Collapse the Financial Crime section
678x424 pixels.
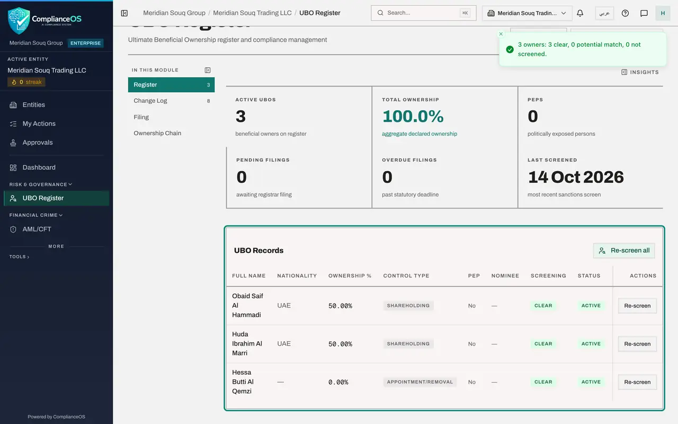(36, 215)
